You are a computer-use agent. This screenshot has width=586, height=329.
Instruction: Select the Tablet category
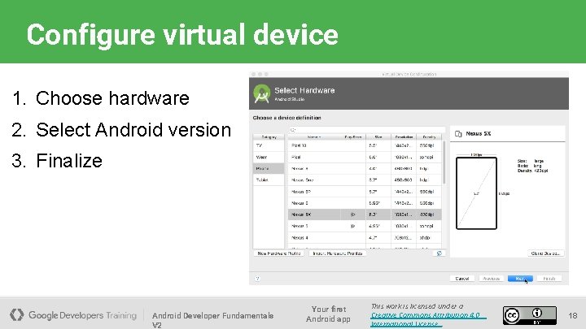tap(269, 180)
